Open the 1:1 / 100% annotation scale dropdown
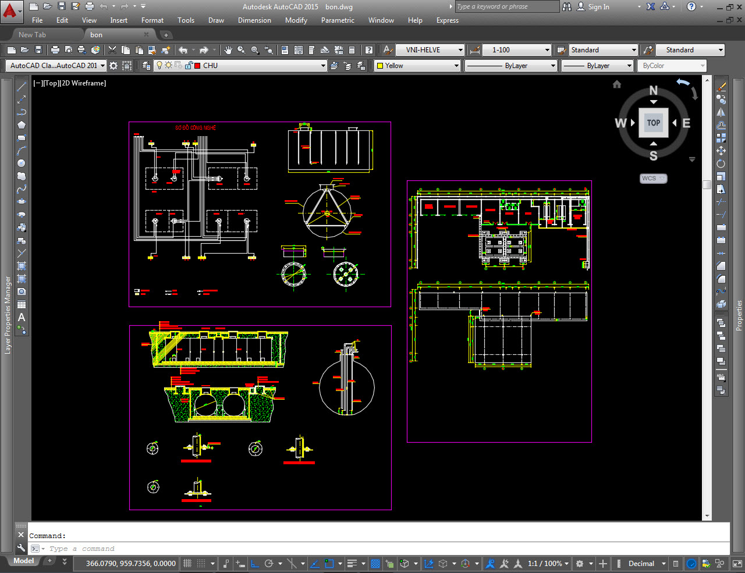745x573 pixels. point(548,563)
